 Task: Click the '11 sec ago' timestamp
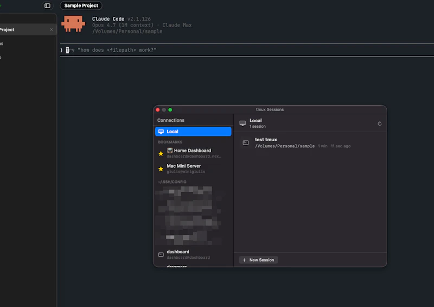click(341, 146)
